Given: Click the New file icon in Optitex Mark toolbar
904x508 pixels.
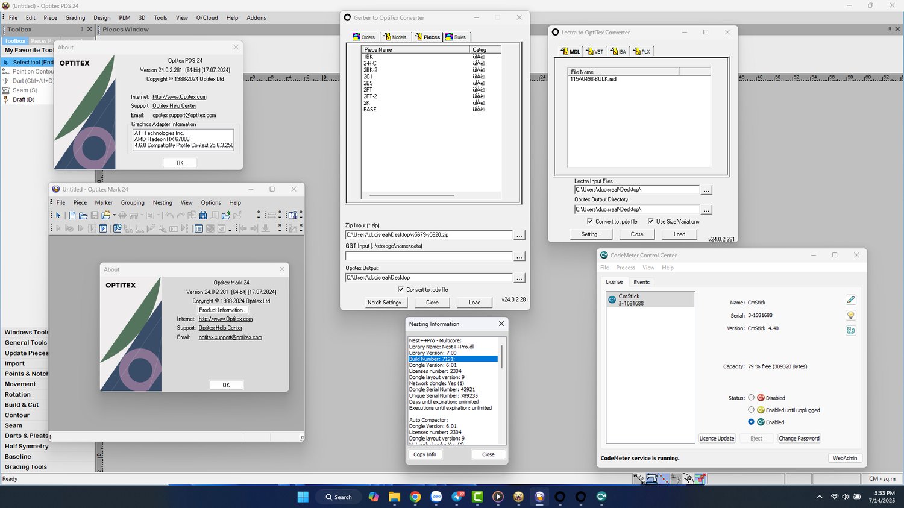Looking at the screenshot, I should (x=72, y=215).
